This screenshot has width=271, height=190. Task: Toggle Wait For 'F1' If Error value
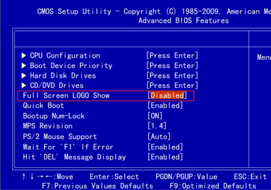165,147
